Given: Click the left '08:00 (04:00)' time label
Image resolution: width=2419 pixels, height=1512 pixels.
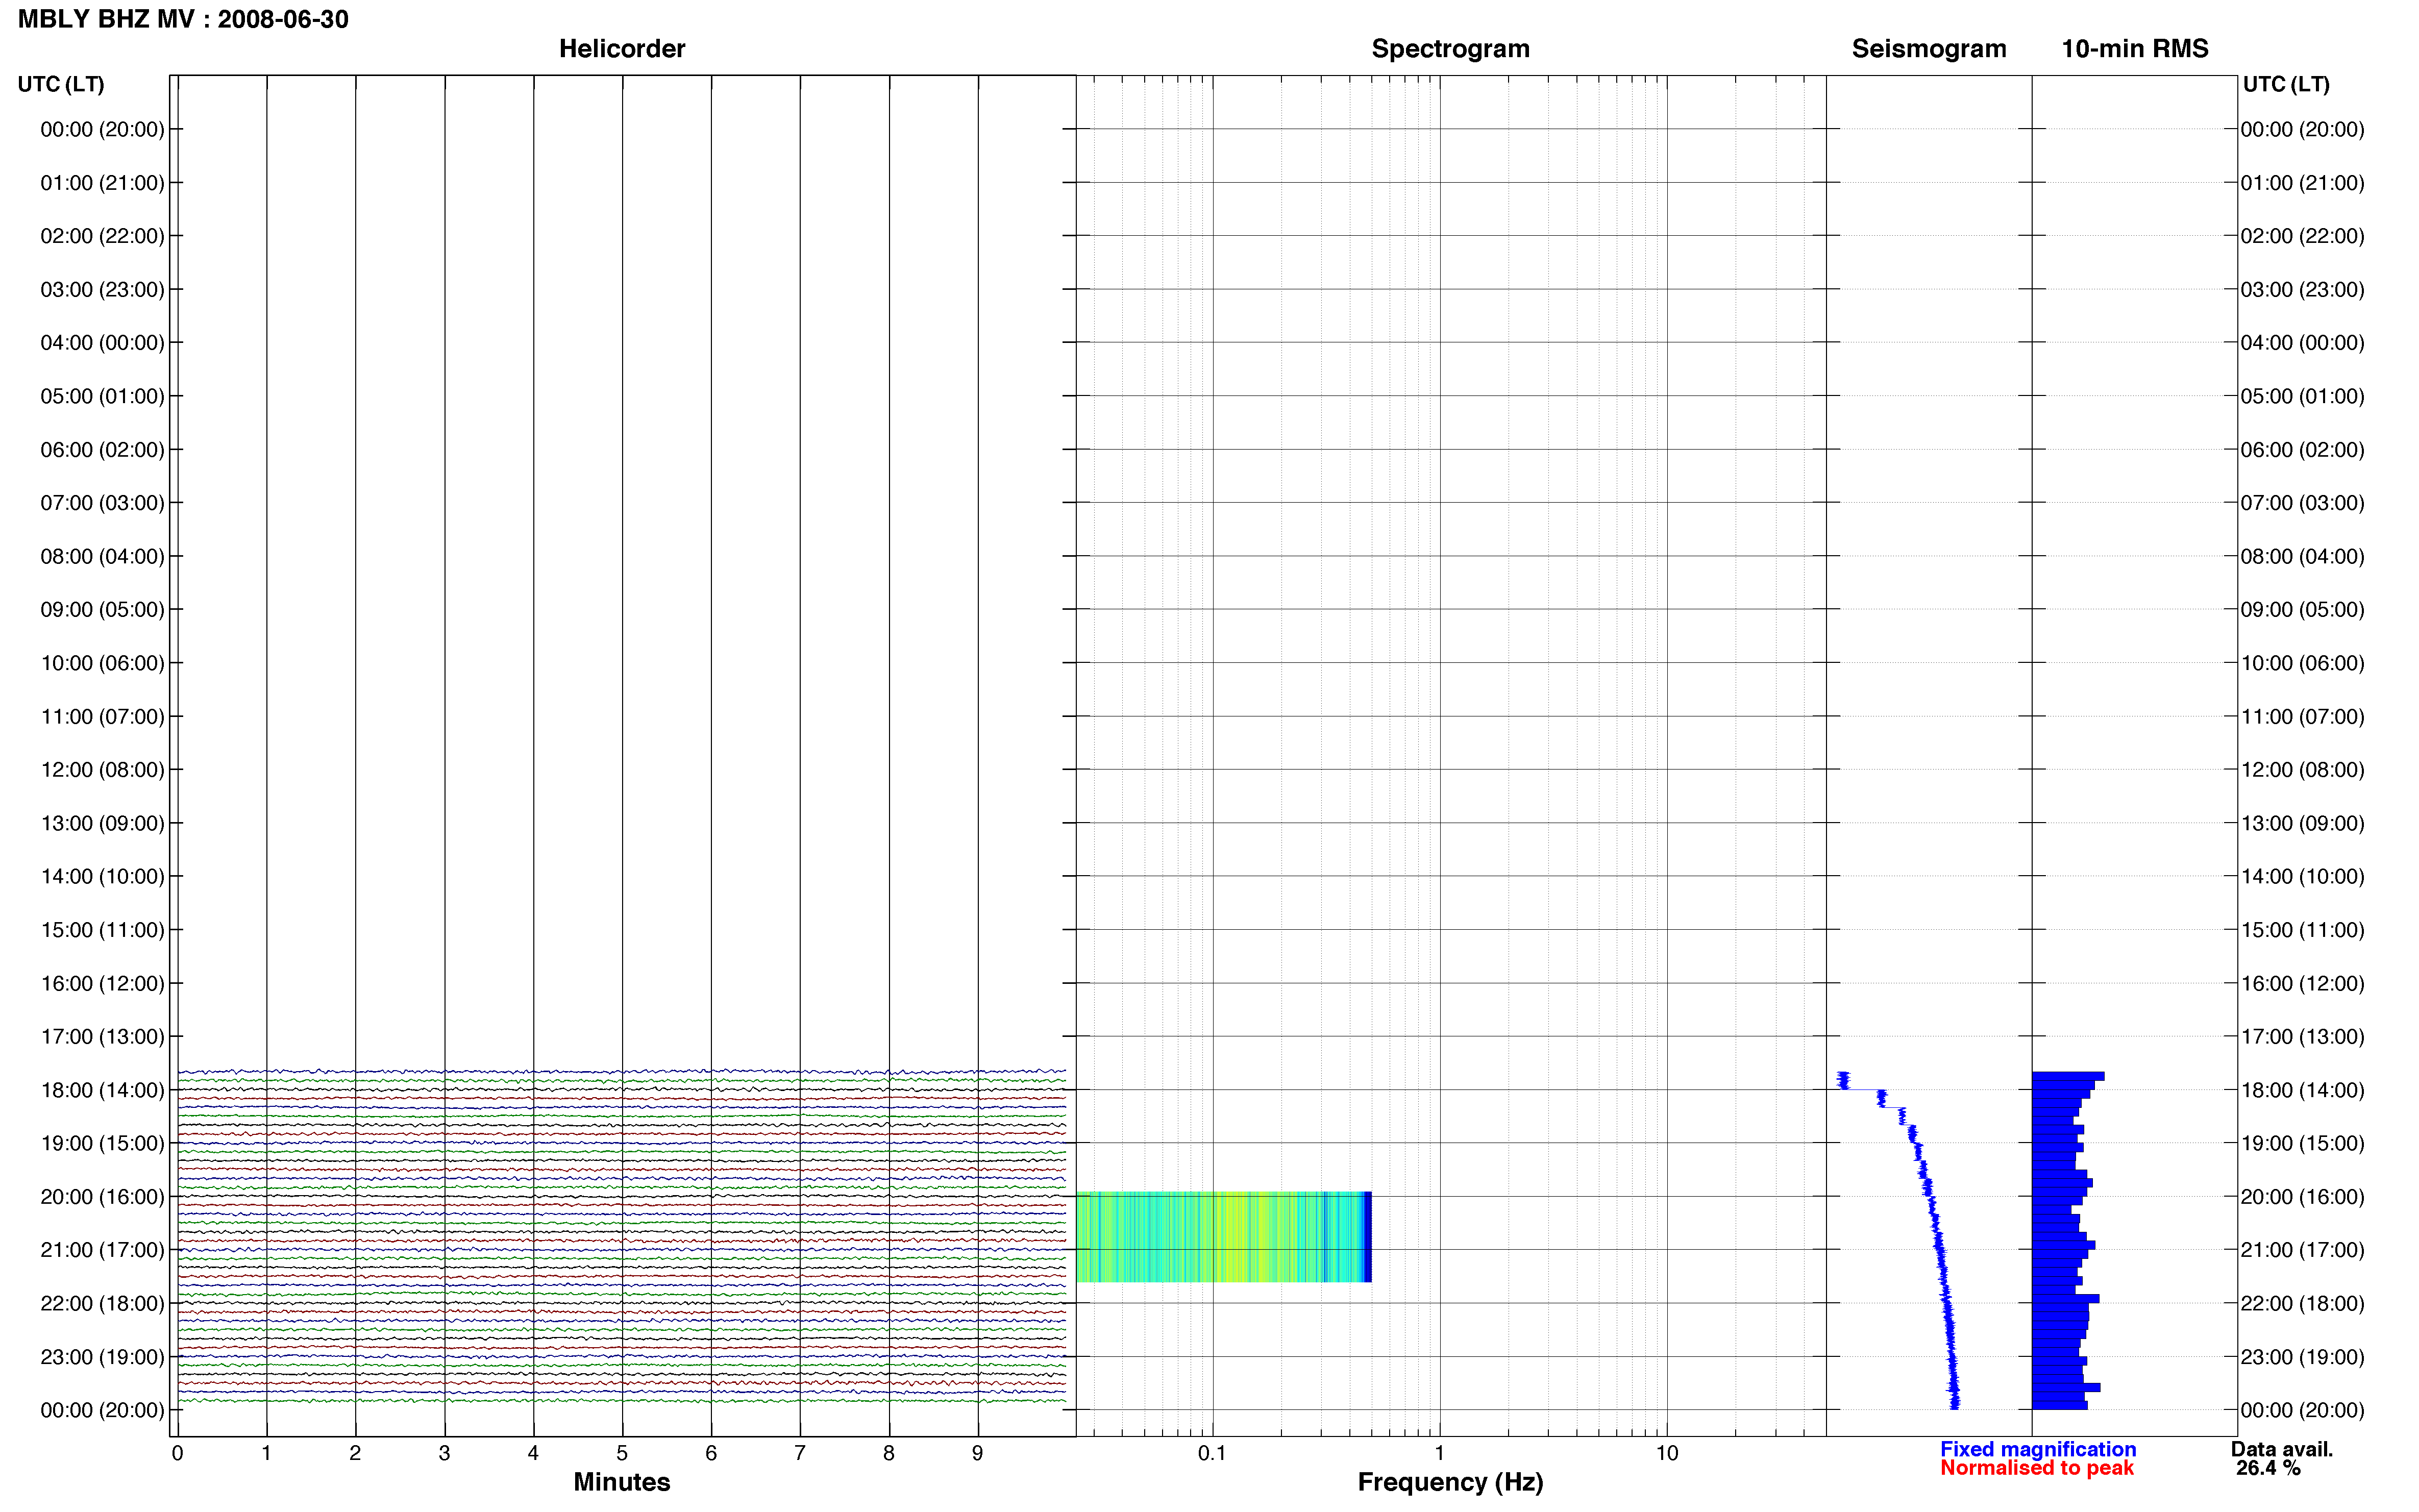Looking at the screenshot, I should [x=102, y=556].
